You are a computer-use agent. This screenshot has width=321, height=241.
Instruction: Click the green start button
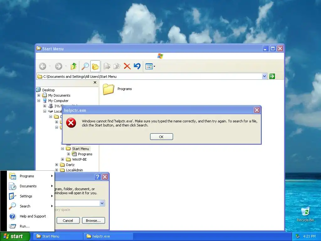point(15,236)
